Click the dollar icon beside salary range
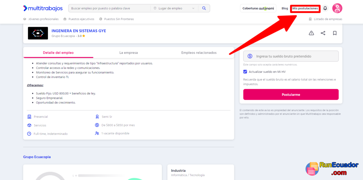 pyautogui.click(x=97, y=125)
